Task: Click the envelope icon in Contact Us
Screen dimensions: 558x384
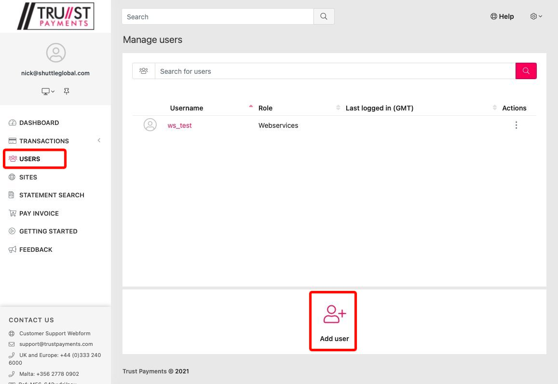Action: click(x=12, y=344)
